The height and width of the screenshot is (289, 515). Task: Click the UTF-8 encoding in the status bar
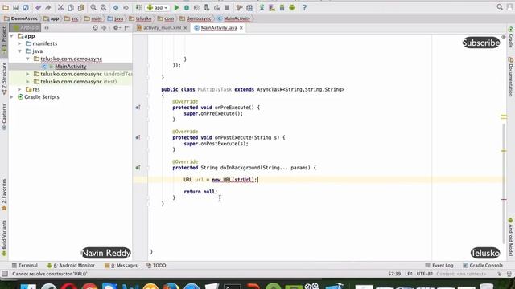pyautogui.click(x=425, y=274)
